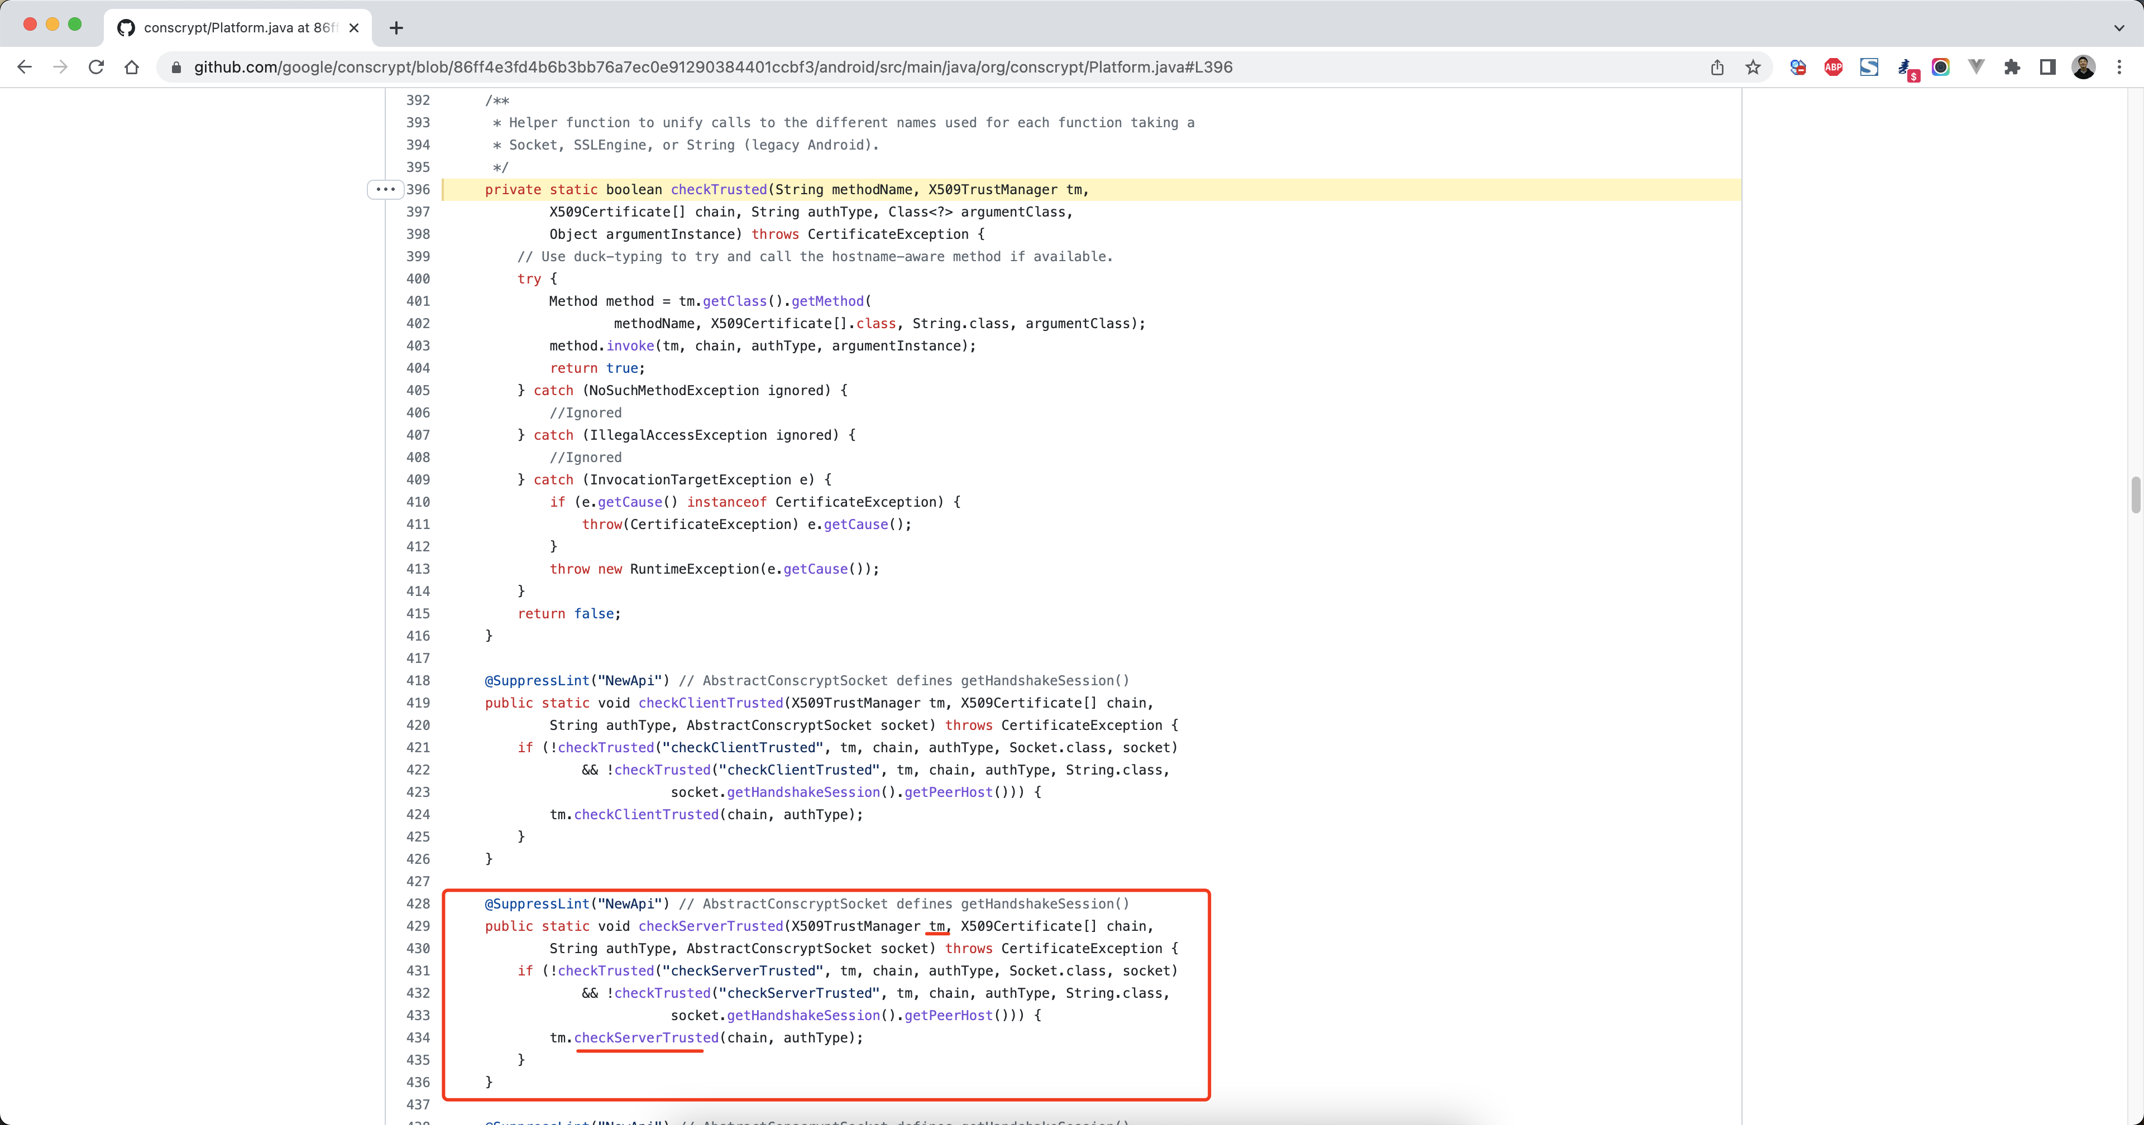Open line 396 ellipsis actions menu
The image size is (2144, 1125).
(385, 190)
